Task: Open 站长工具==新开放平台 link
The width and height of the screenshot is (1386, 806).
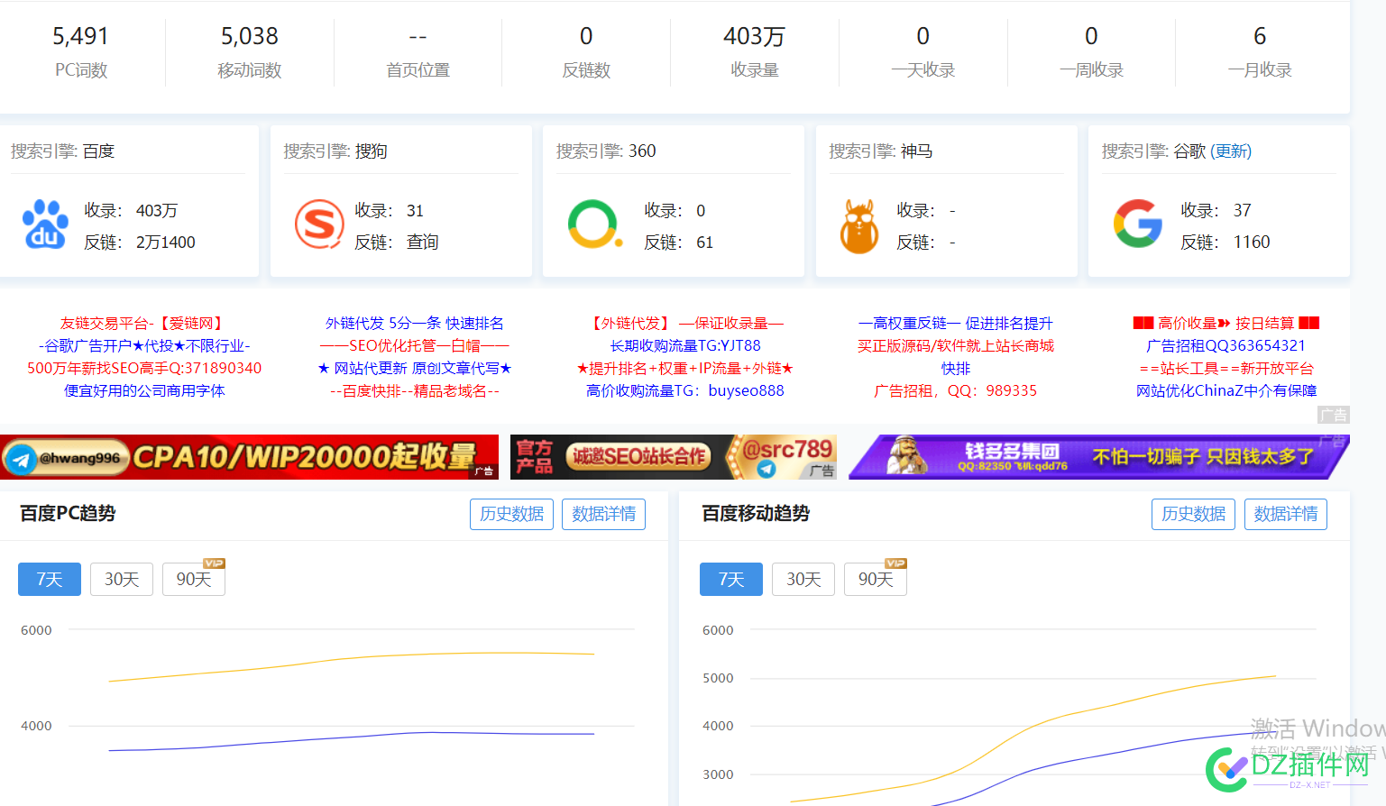Action: pyautogui.click(x=1226, y=368)
